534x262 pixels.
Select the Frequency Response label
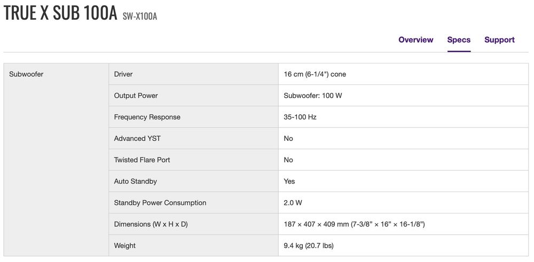coord(147,117)
